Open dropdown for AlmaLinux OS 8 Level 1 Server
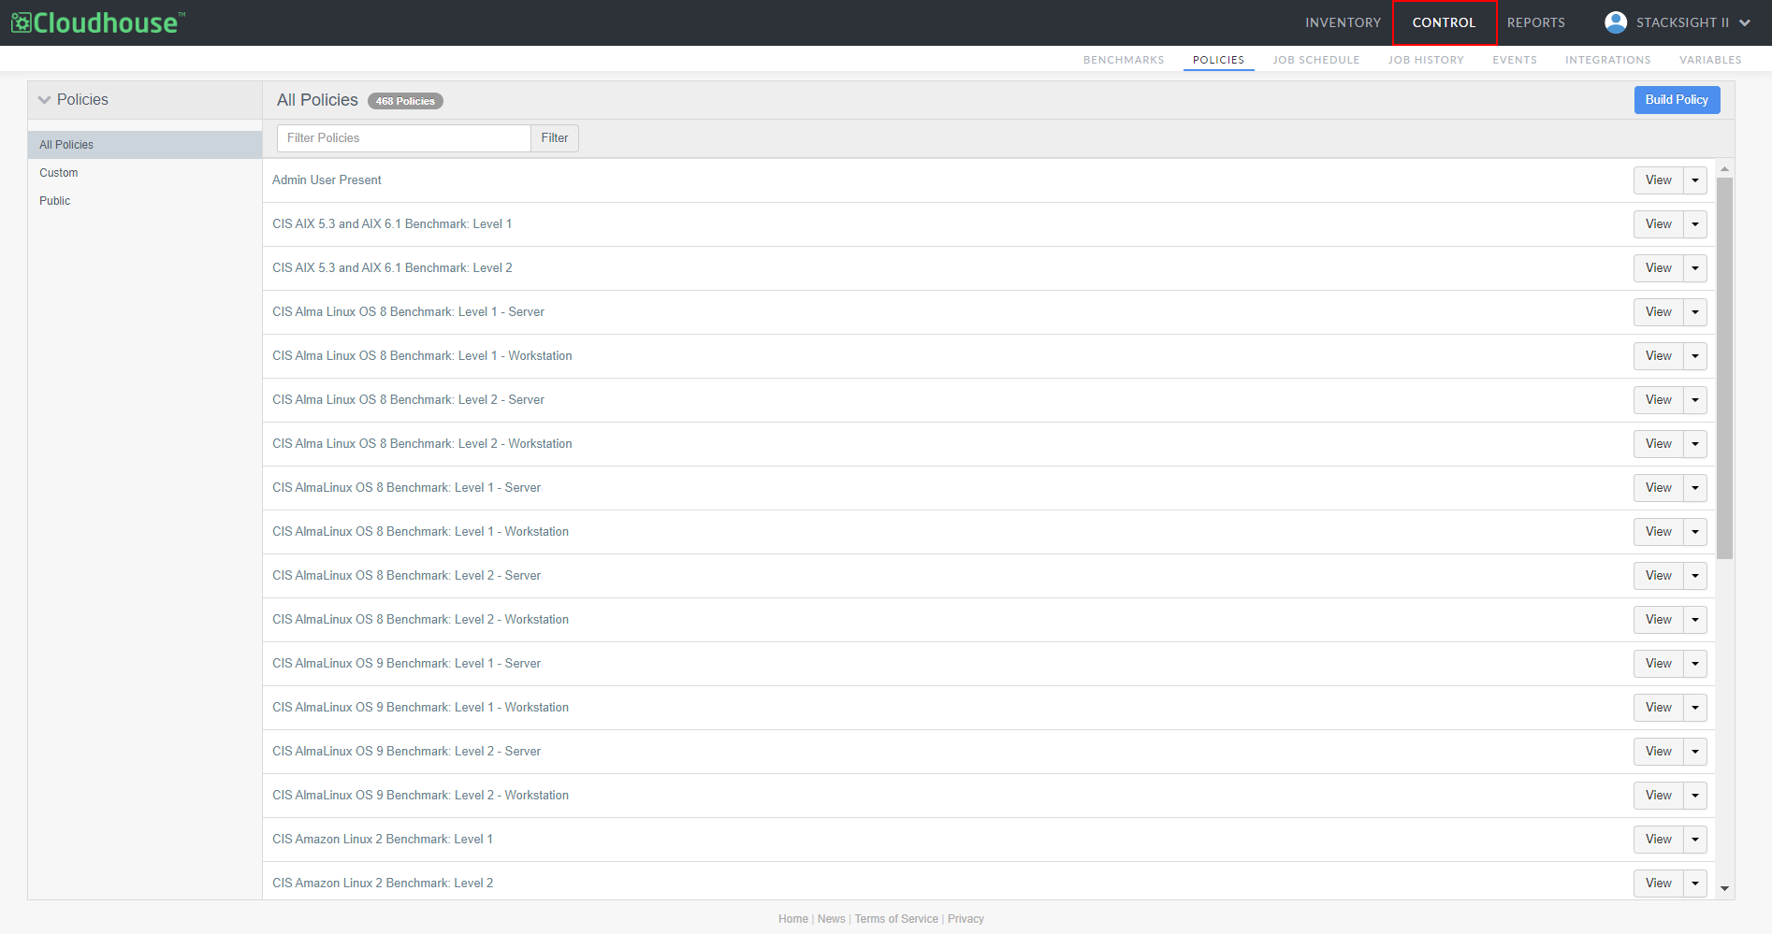The width and height of the screenshot is (1772, 934). 1695,488
